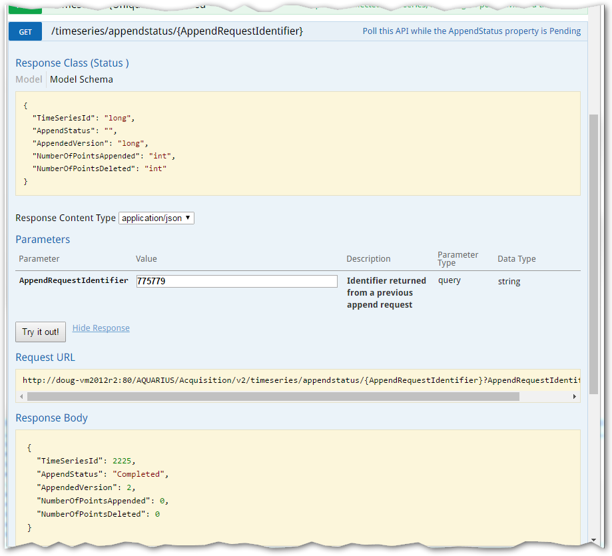Click the GET method badge
Screen dimensions: 612x556
[x=25, y=31]
